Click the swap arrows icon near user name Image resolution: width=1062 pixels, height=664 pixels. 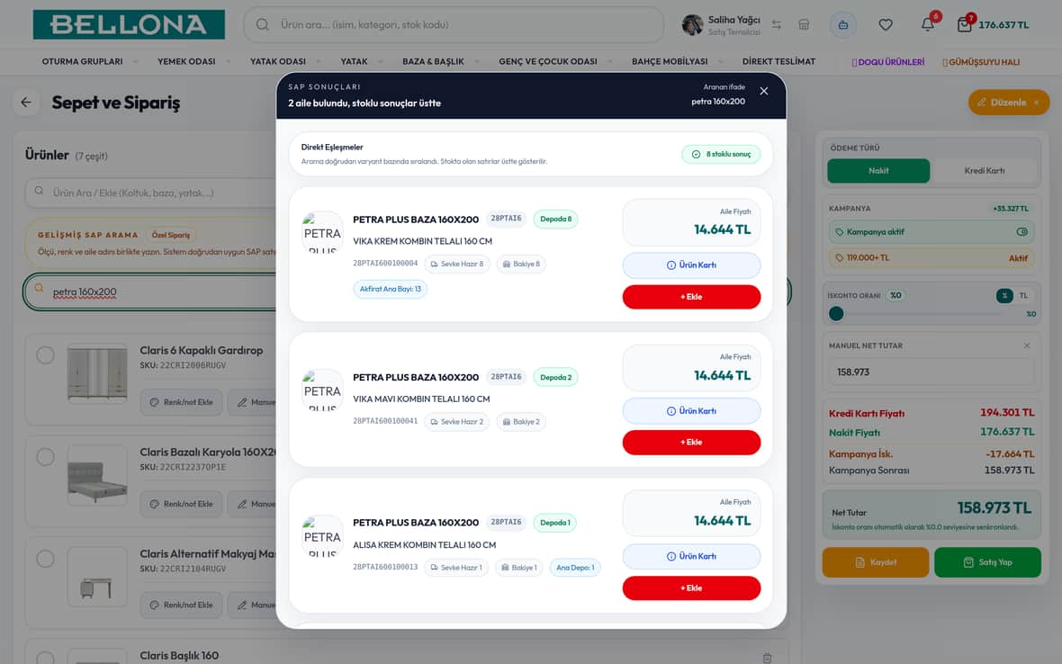click(776, 24)
